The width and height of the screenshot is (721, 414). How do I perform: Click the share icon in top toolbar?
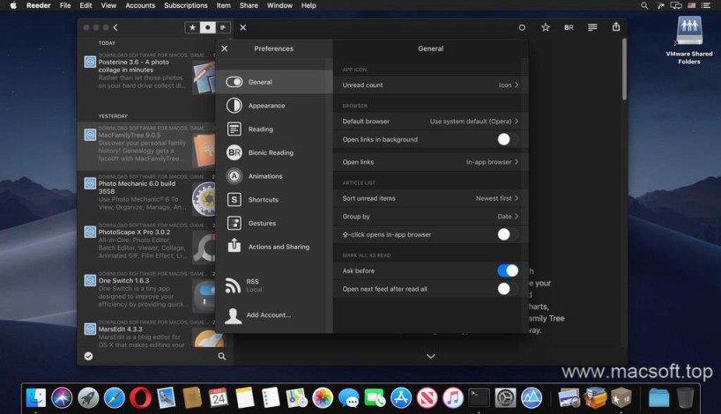[616, 27]
